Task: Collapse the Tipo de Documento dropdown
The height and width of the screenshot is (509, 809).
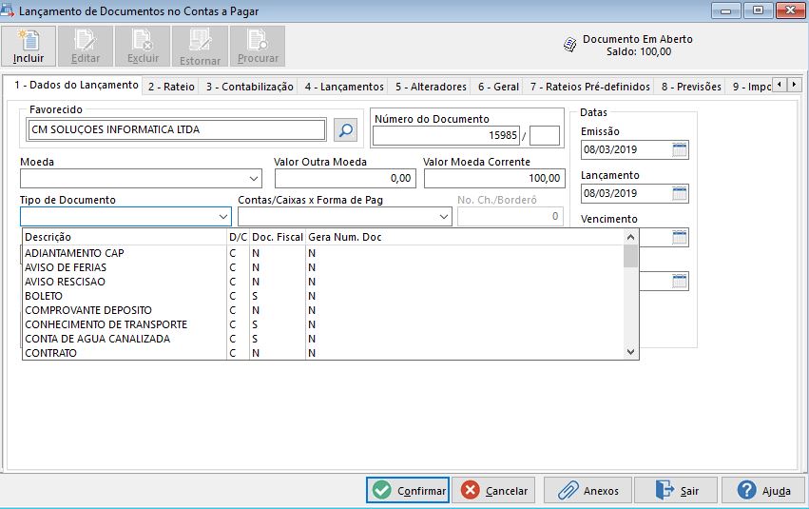Action: click(x=222, y=217)
